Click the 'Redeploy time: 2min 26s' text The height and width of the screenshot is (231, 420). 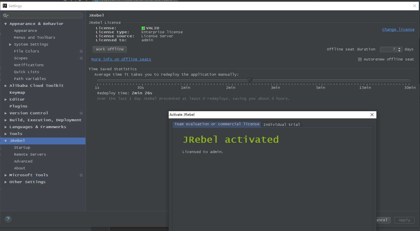point(125,93)
